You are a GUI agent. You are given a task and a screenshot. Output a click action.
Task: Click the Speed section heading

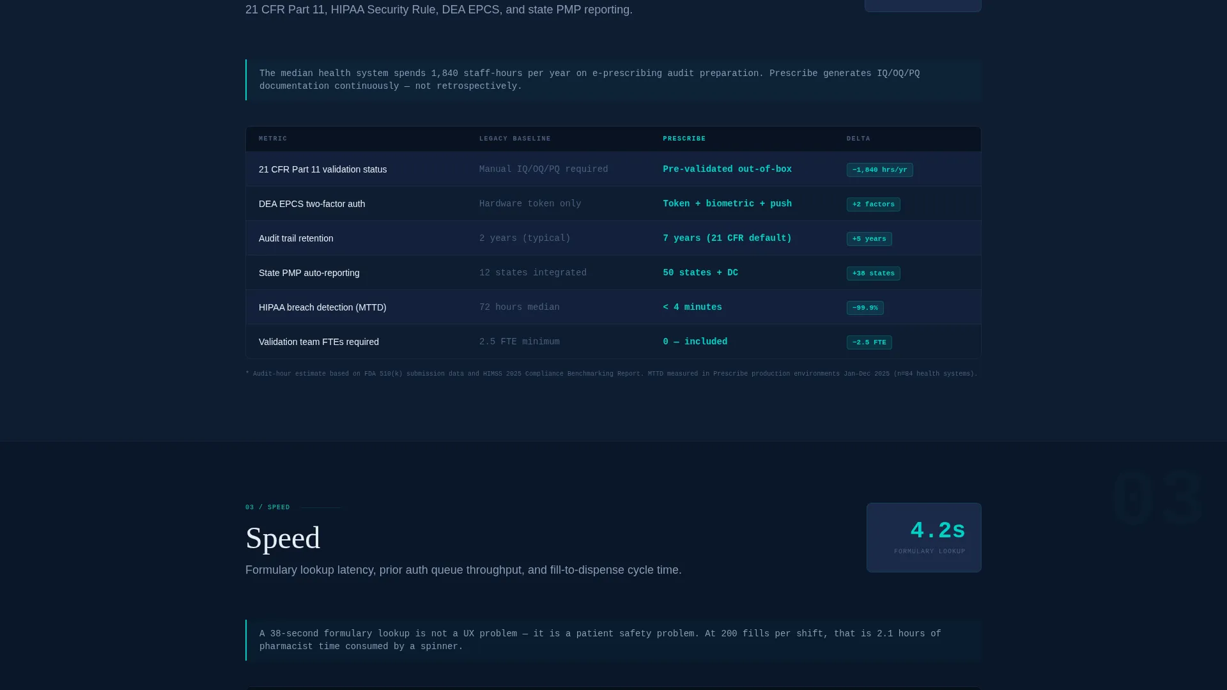(x=282, y=538)
